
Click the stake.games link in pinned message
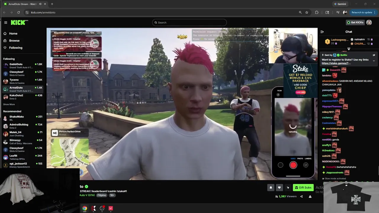coord(336,63)
